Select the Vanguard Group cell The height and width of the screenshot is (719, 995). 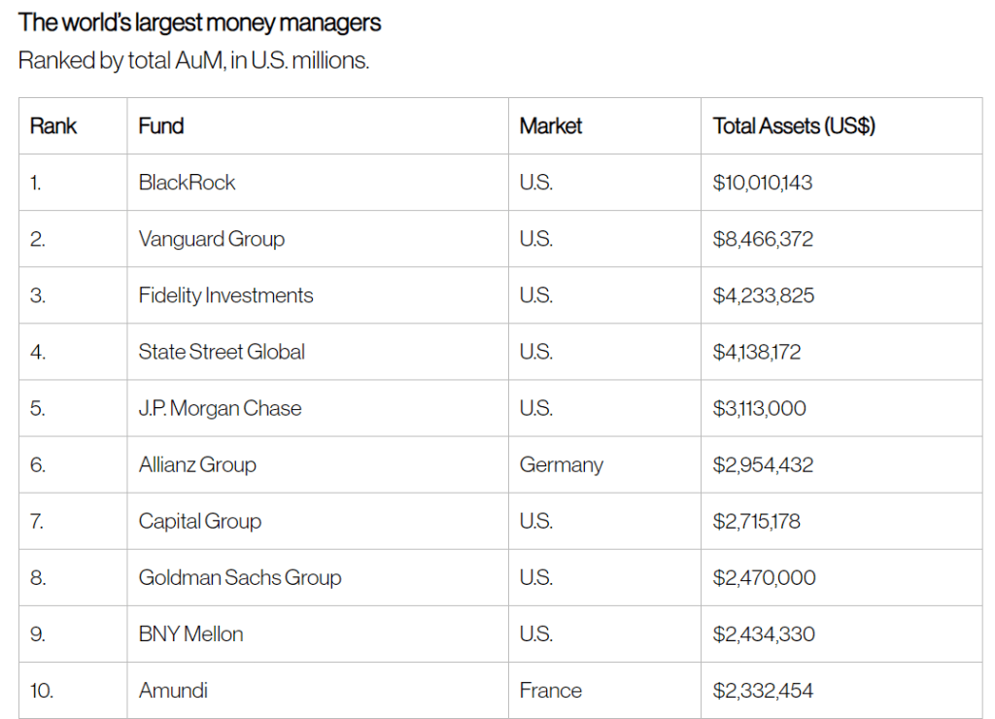click(212, 238)
